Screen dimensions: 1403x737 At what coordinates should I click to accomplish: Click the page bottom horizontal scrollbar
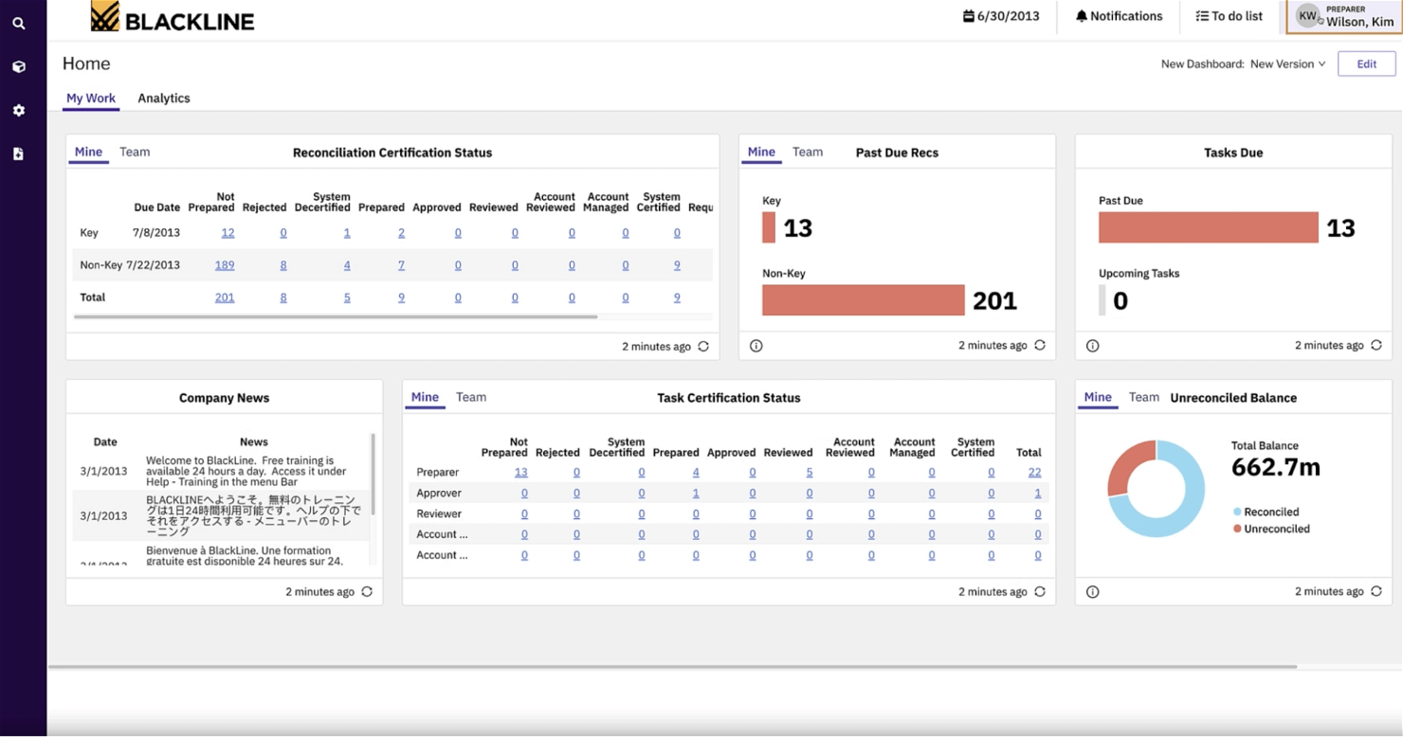tap(673, 667)
